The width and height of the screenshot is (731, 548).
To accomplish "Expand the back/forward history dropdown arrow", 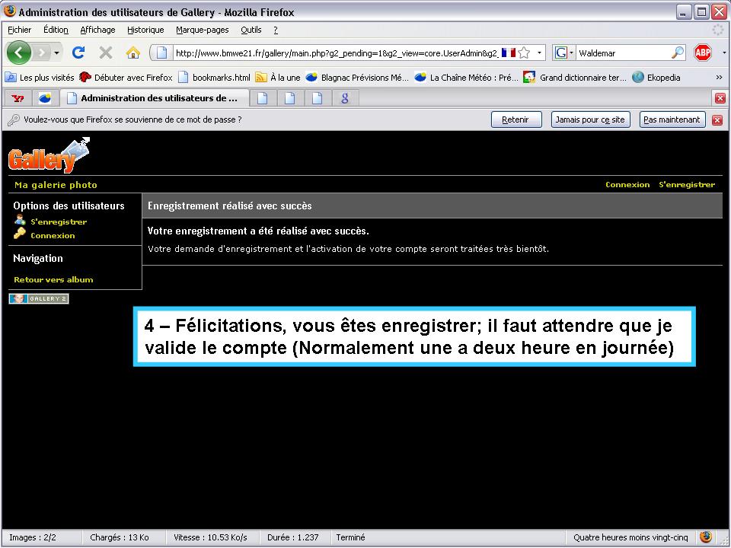I will 57,53.
